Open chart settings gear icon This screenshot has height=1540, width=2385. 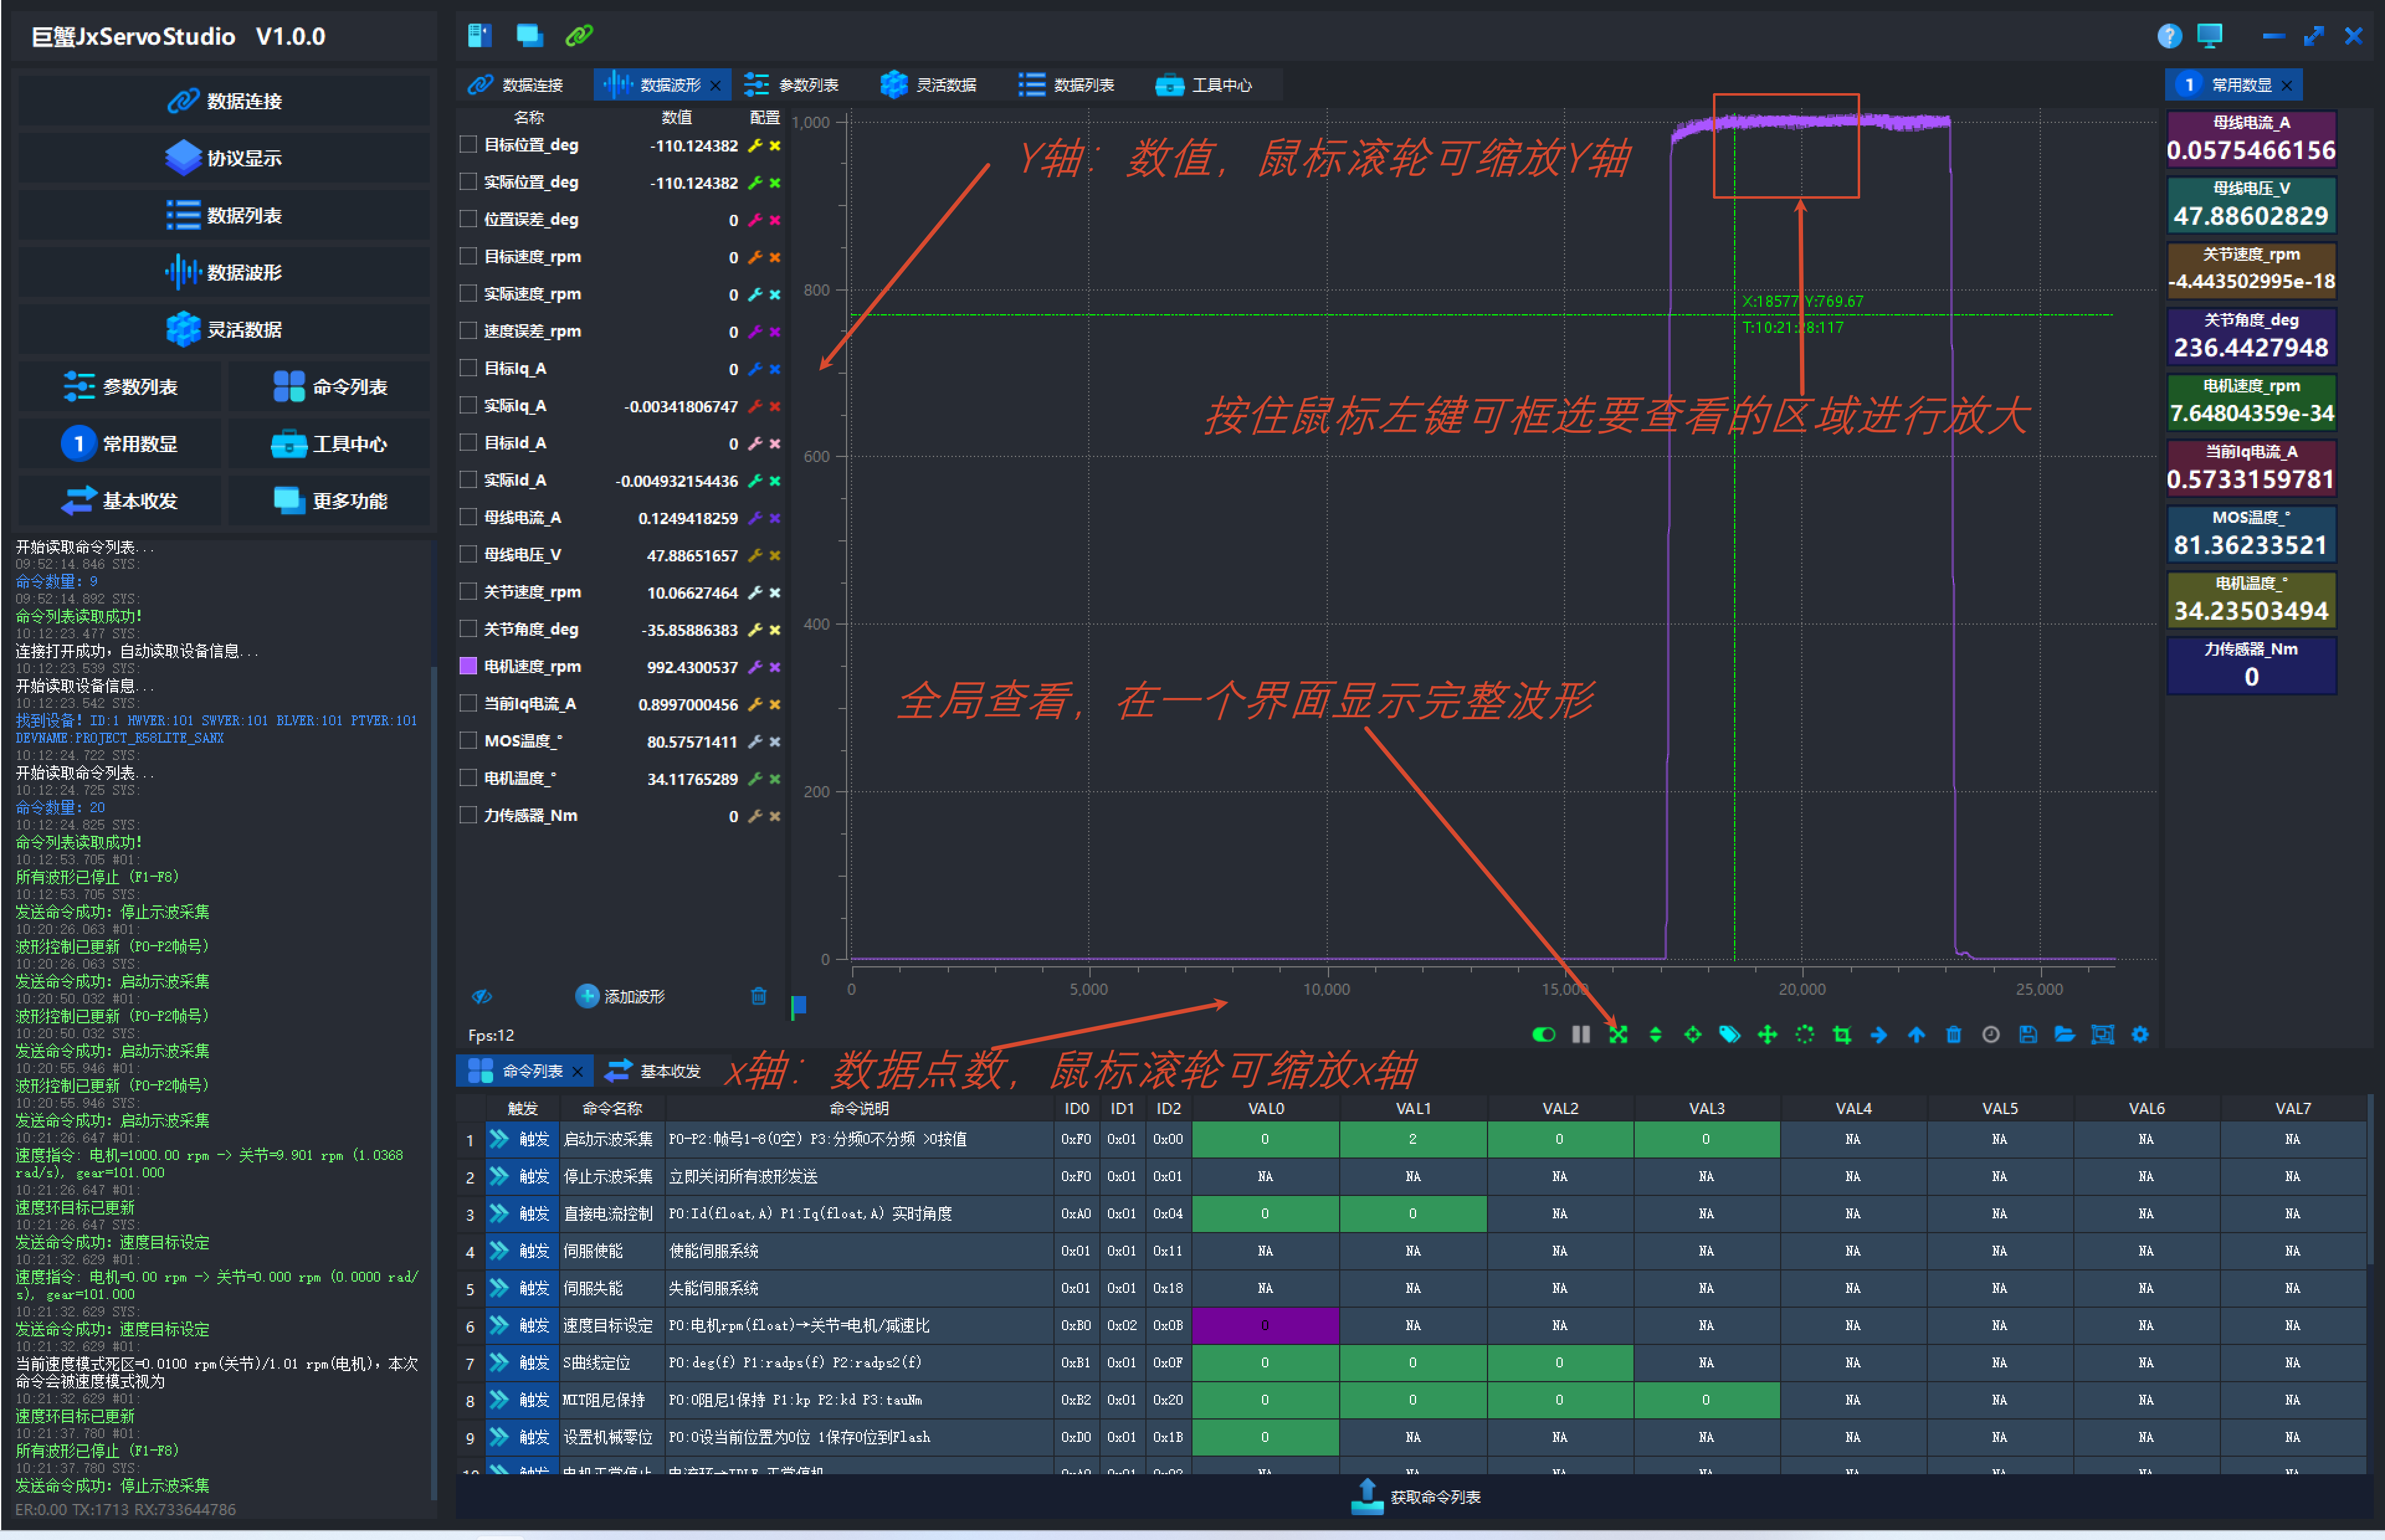coord(2139,1034)
